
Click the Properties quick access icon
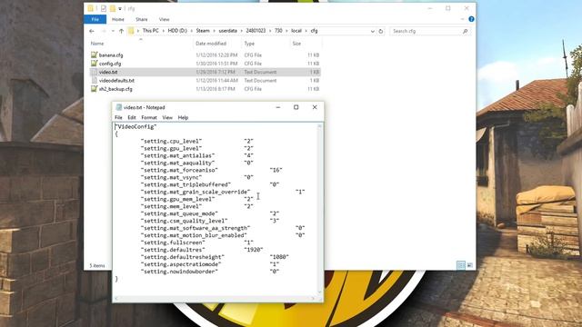pos(104,8)
